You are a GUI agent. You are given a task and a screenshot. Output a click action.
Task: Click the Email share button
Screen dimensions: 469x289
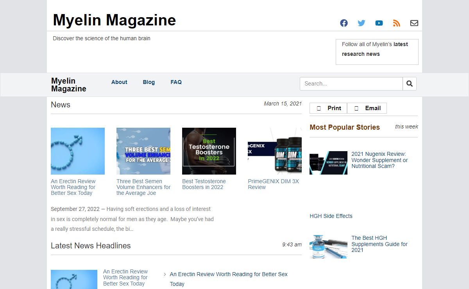tap(367, 108)
